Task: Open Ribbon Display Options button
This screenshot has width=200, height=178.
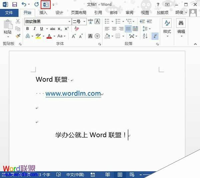Action: coord(167,5)
